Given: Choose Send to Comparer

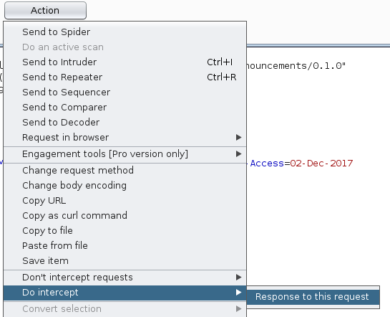Looking at the screenshot, I should pos(125,107).
